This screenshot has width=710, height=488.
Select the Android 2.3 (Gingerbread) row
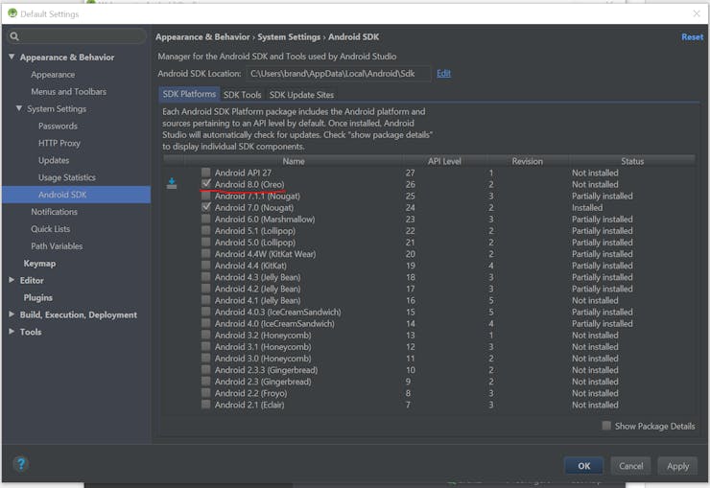pyautogui.click(x=429, y=382)
